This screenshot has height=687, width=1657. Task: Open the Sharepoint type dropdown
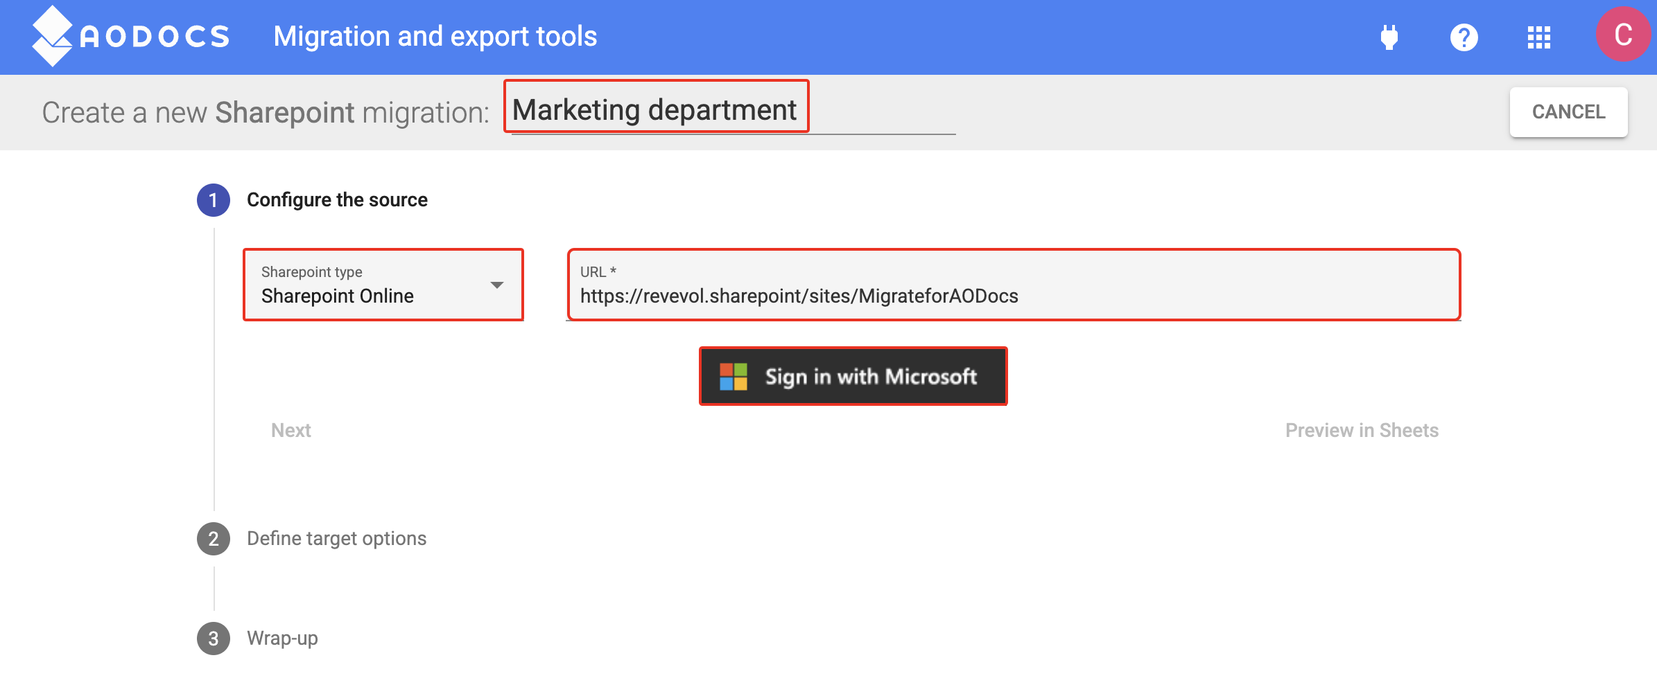click(383, 285)
